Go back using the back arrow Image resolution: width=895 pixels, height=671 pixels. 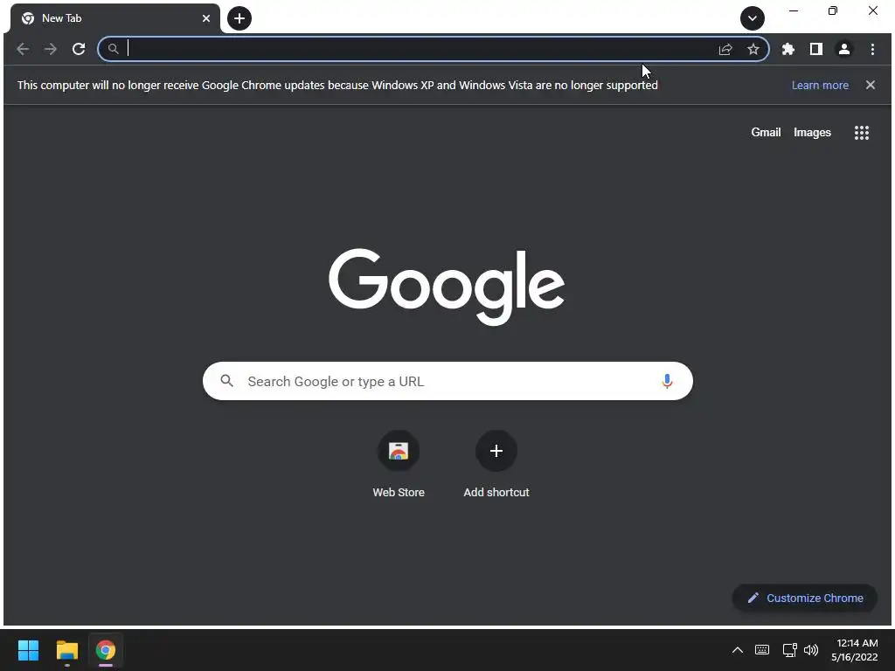(23, 49)
